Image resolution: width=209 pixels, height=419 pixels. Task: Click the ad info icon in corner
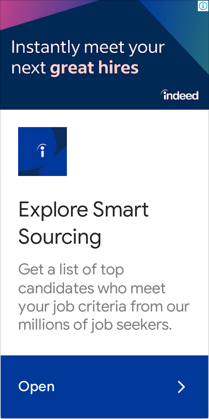pos(203,6)
